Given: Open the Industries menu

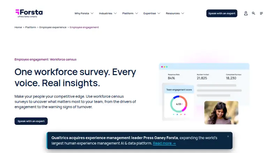Looking at the screenshot, I should coord(106,13).
